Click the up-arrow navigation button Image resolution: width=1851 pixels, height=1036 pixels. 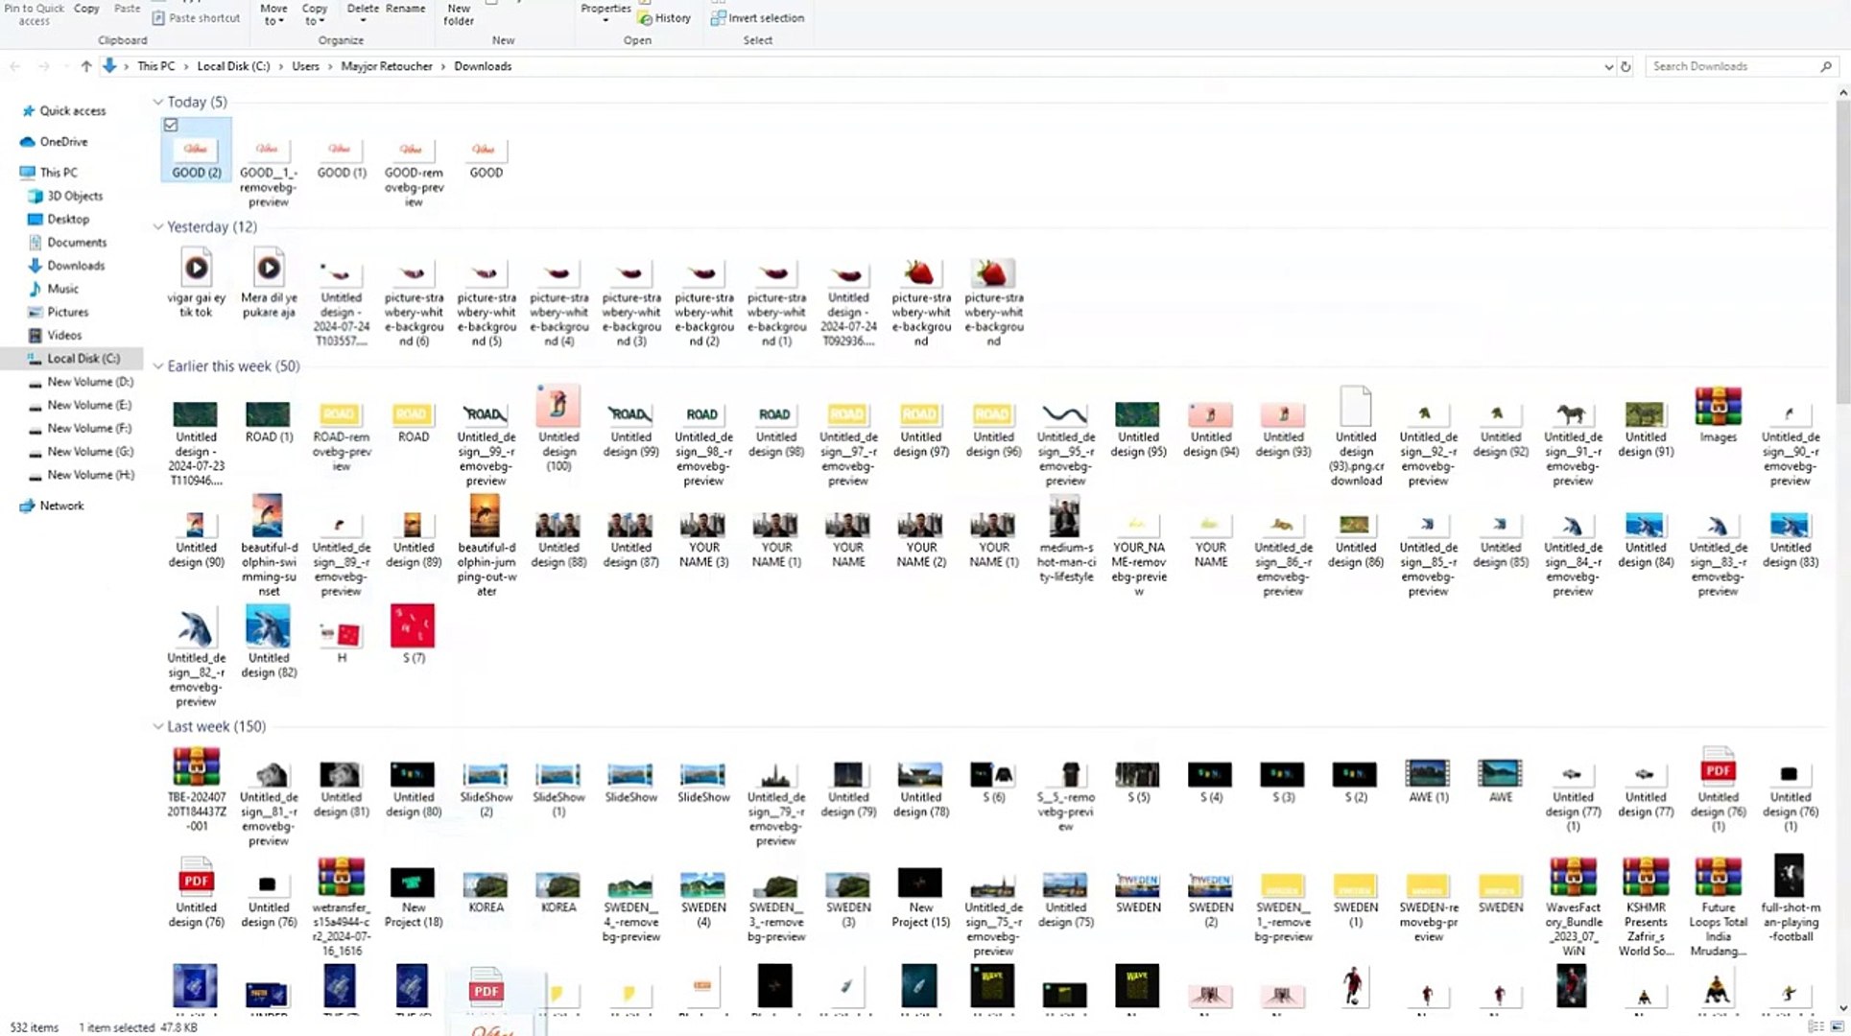[x=86, y=66]
